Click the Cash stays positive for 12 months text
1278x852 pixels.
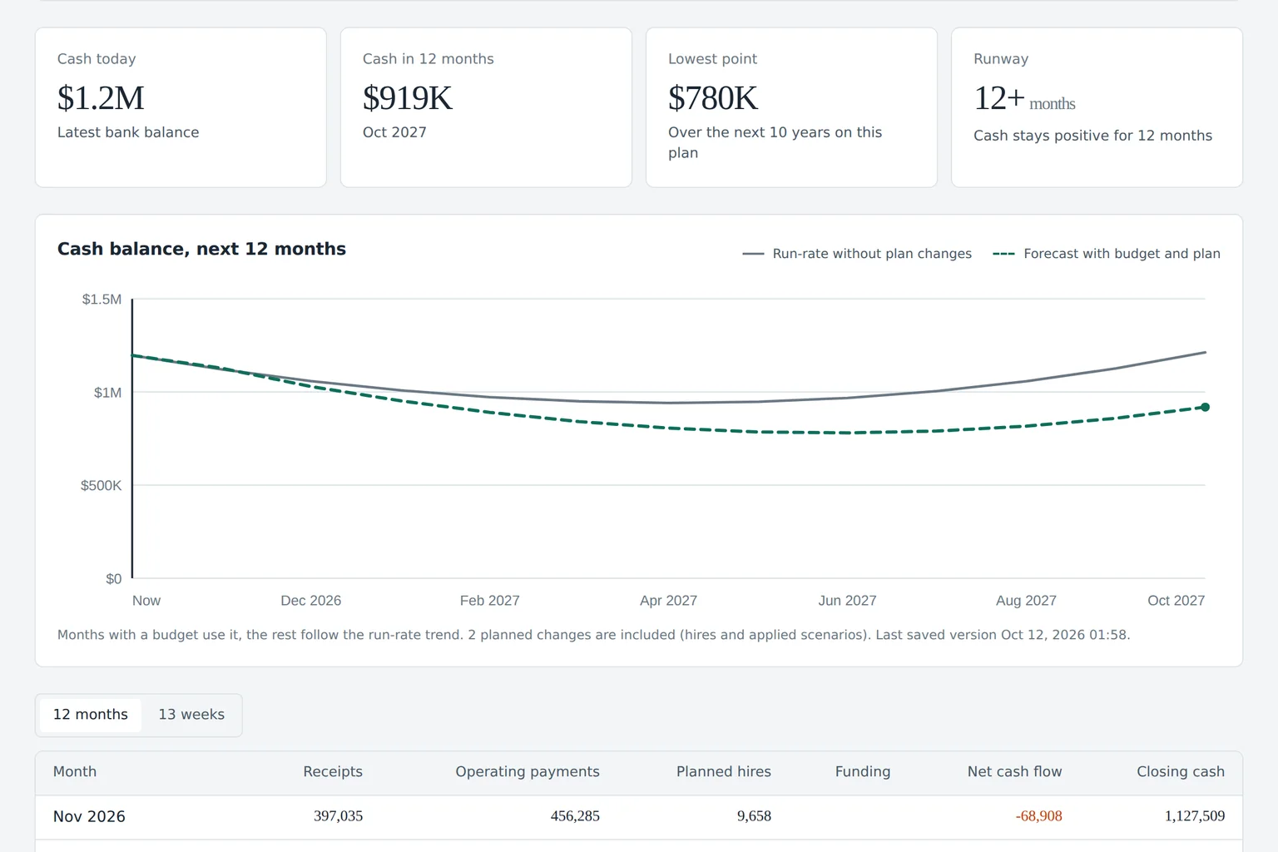pos(1092,136)
